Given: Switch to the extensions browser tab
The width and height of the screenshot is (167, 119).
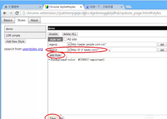Looking at the screenshot, I should pos(22,7).
